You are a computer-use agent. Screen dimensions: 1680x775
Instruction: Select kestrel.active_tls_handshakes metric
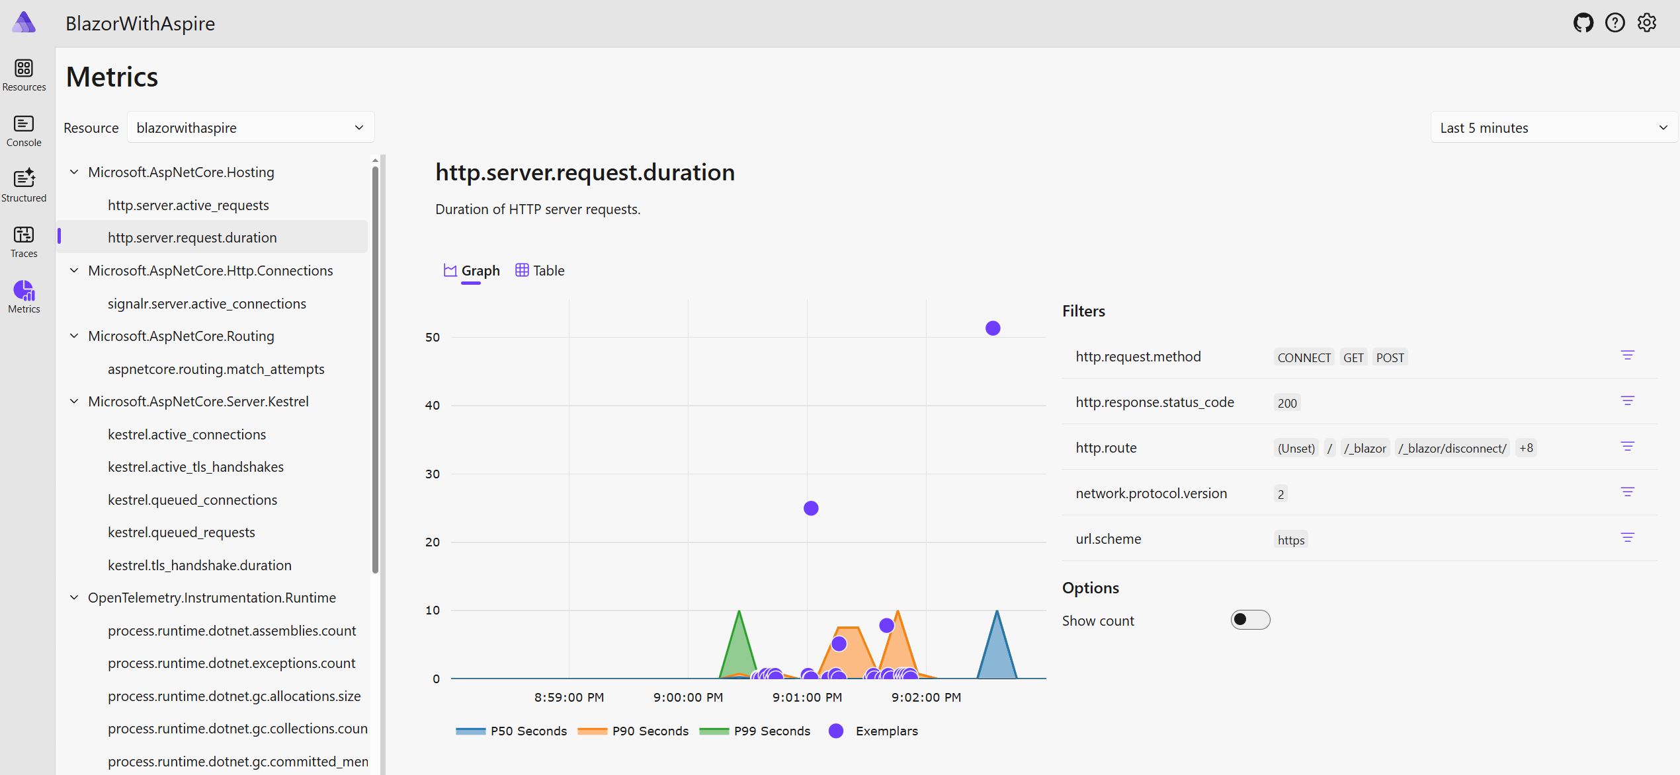tap(196, 466)
